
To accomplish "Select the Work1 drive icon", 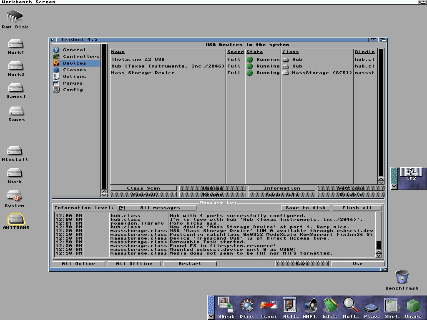I will coord(15,43).
